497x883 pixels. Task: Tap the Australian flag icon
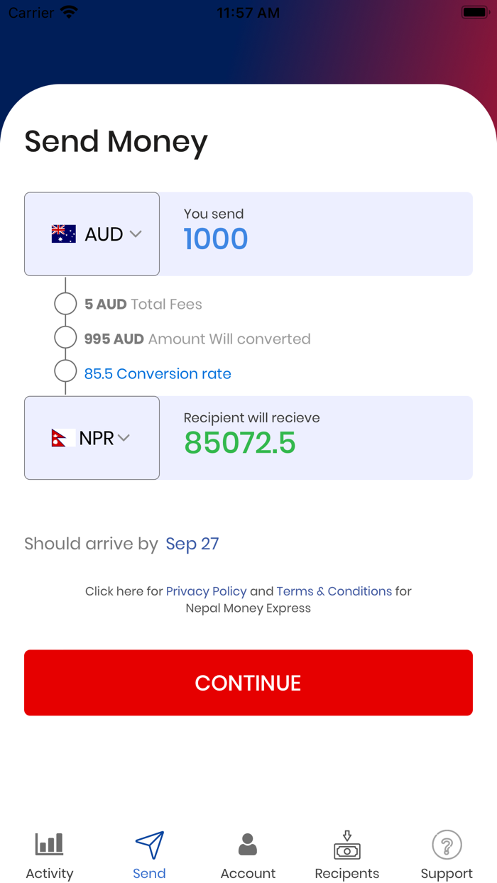point(64,234)
